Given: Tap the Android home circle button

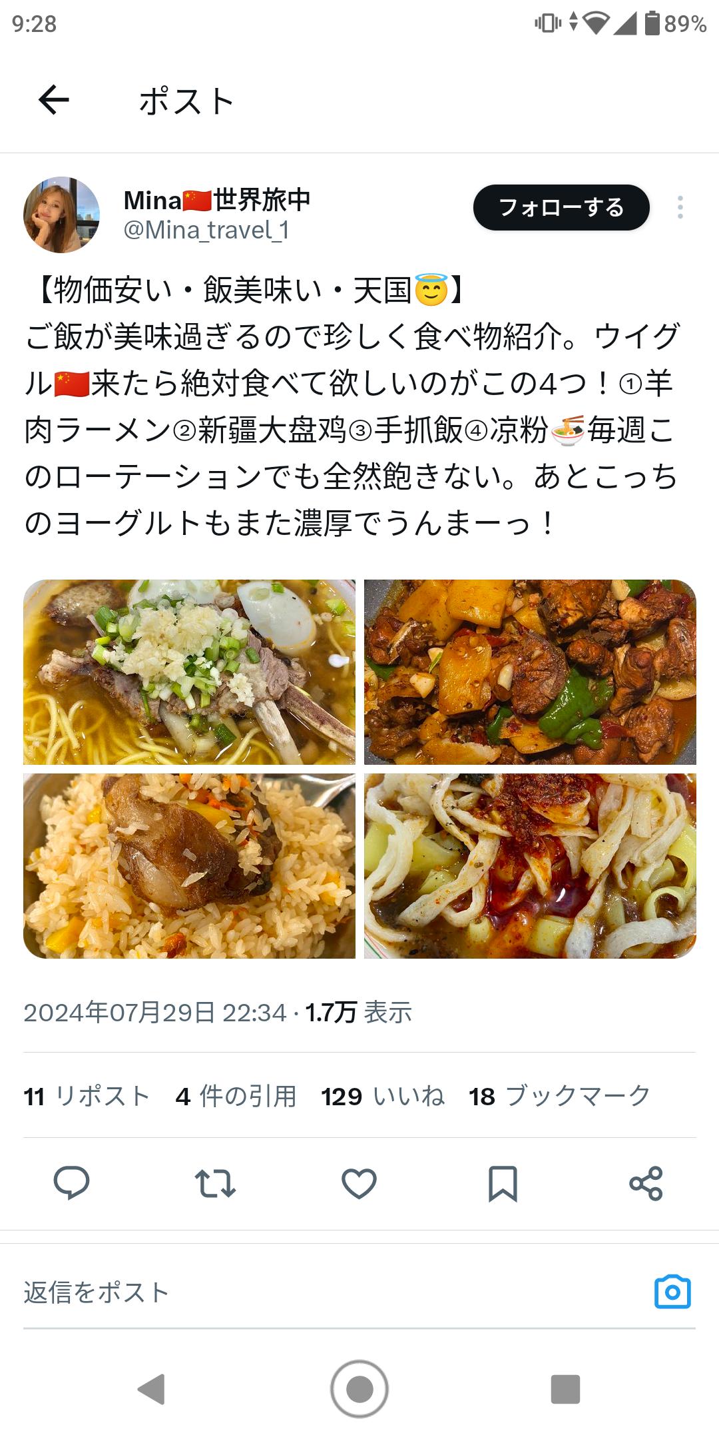Looking at the screenshot, I should pyautogui.click(x=359, y=1389).
